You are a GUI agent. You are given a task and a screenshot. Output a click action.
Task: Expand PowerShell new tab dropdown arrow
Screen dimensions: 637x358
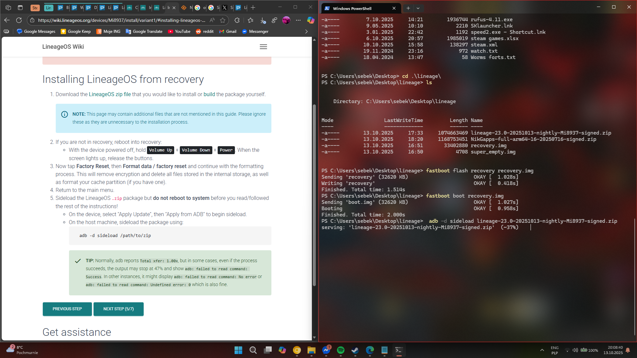418,8
